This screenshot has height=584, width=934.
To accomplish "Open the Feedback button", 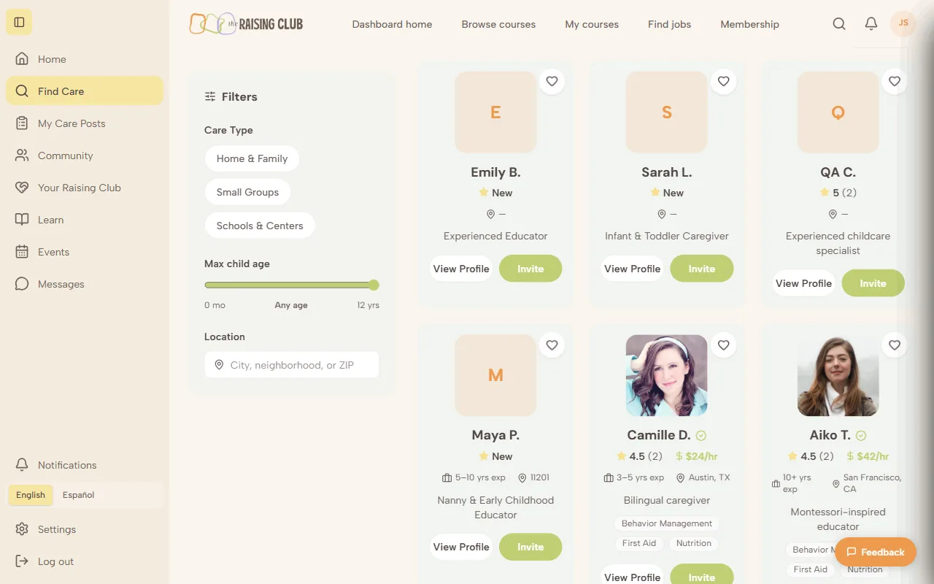I will [x=875, y=552].
